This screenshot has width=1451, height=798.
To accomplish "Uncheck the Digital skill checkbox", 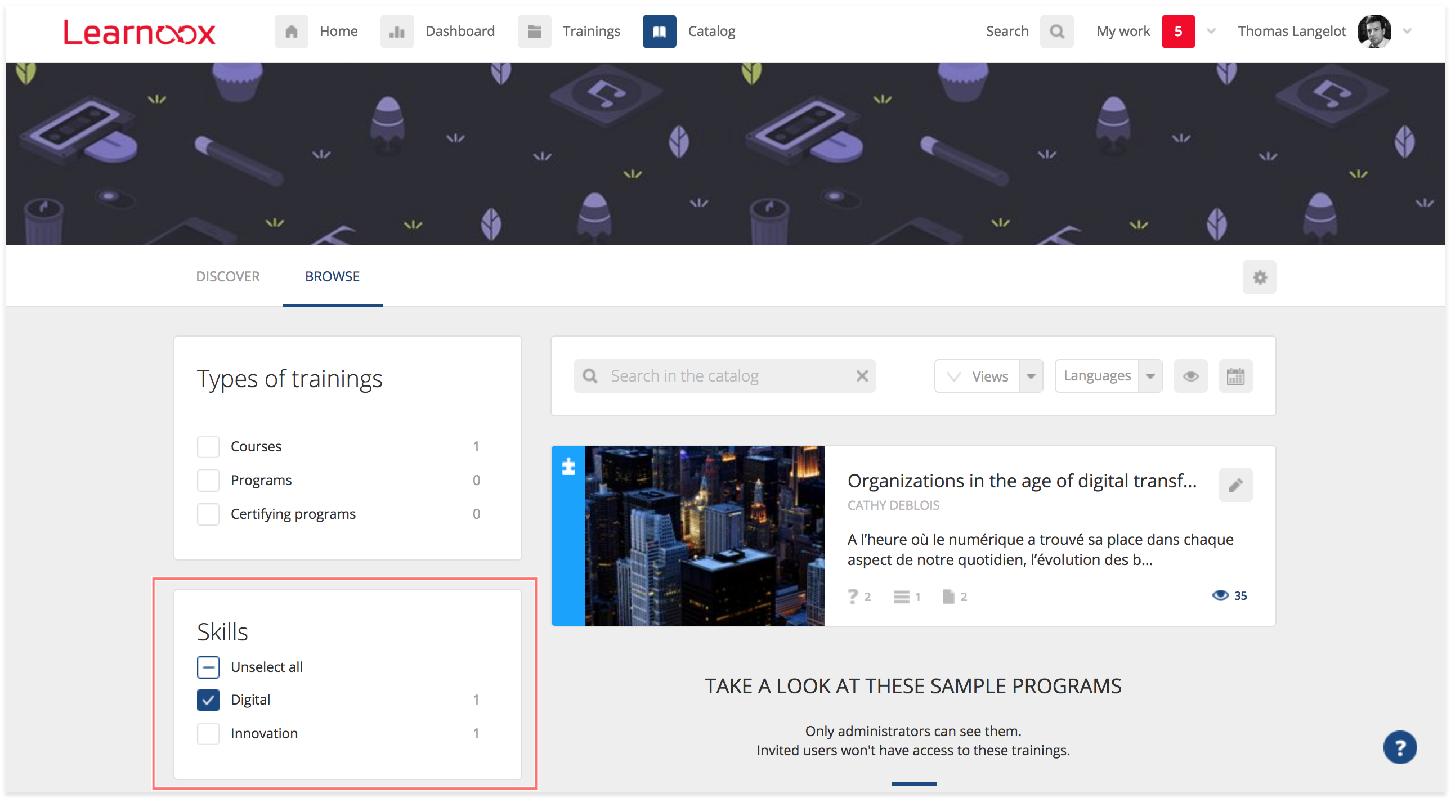I will tap(208, 700).
